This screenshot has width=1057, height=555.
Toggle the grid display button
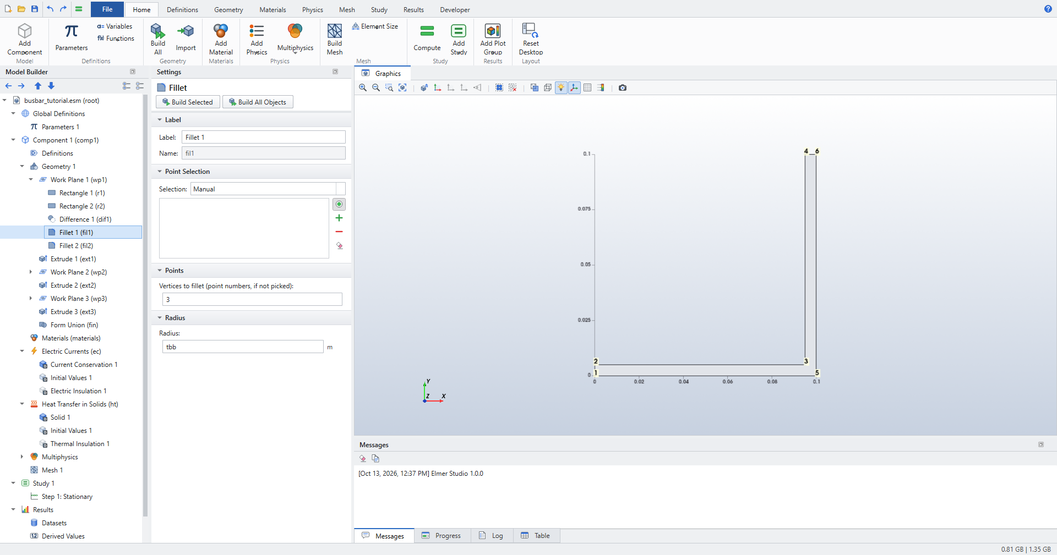587,87
